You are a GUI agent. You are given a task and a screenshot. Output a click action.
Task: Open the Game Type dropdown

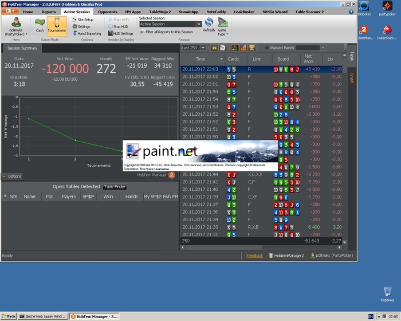point(222,26)
